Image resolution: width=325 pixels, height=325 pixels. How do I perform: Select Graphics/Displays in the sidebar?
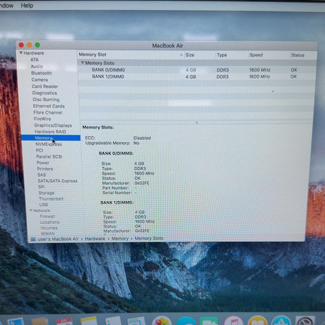(x=53, y=125)
